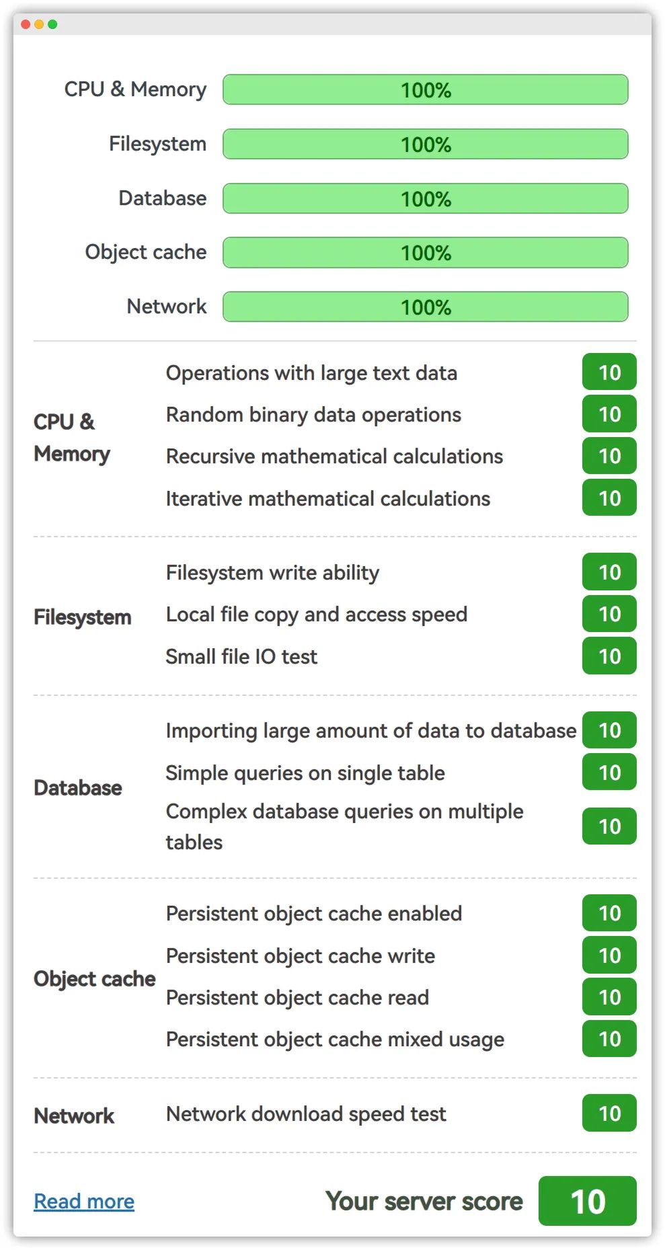Click score badge for Persistent object cache enabled

609,913
